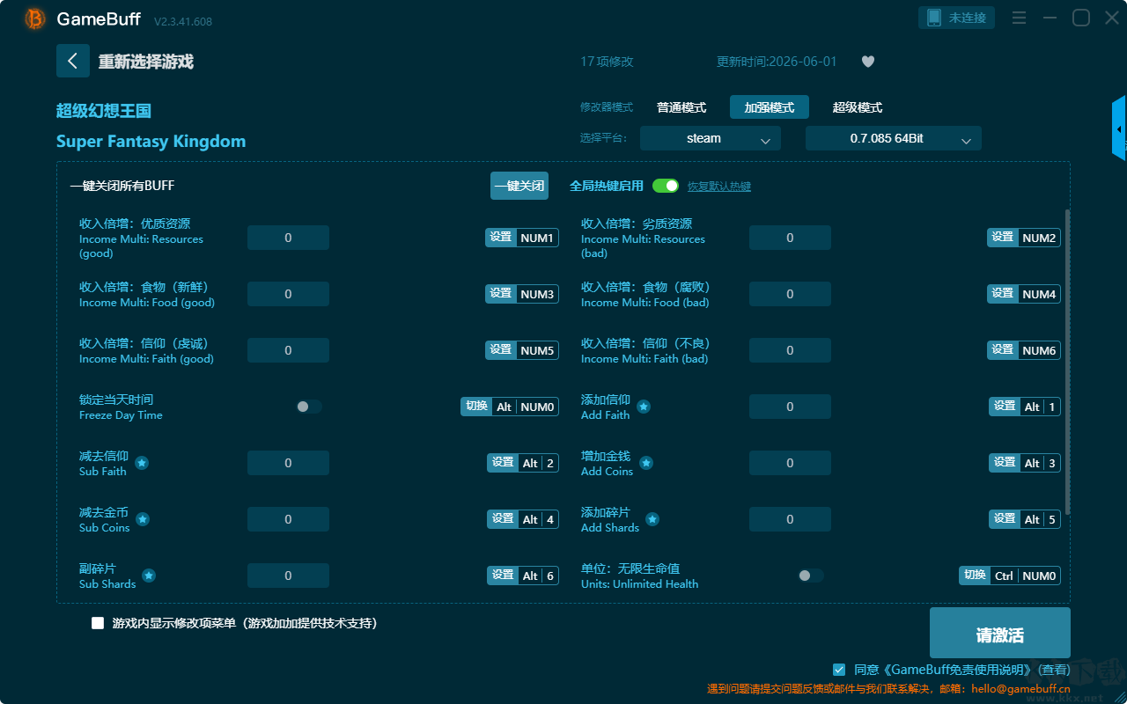This screenshot has height=704, width=1127.
Task: Click the Sub Coins value field
Action: 288,519
